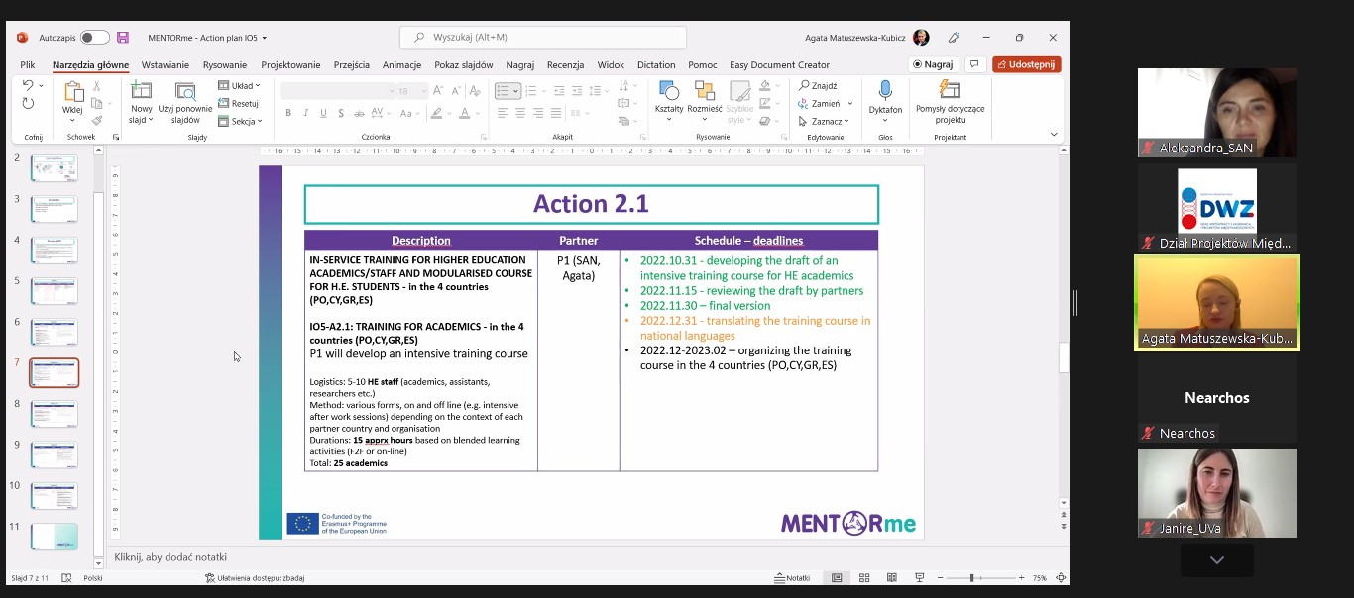Click the spell-check book icon in status bar
Screen dimensions: 1354x598
[66, 578]
